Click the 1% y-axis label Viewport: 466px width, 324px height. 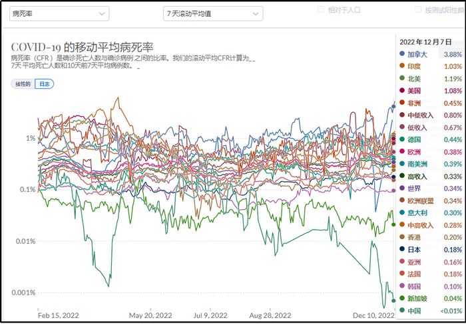pos(31,138)
